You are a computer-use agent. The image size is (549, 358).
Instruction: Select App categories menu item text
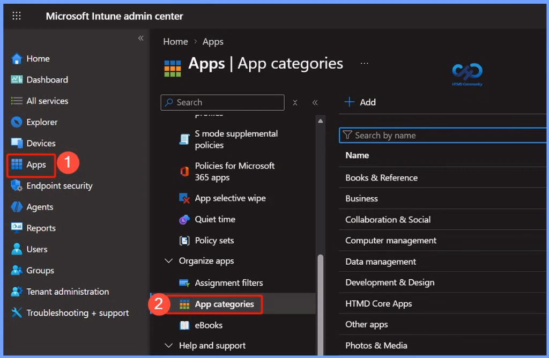click(x=224, y=304)
